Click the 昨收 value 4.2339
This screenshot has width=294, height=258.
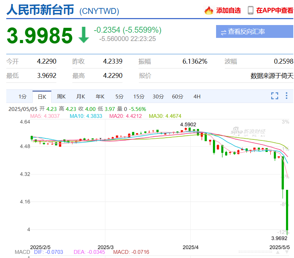click(113, 61)
